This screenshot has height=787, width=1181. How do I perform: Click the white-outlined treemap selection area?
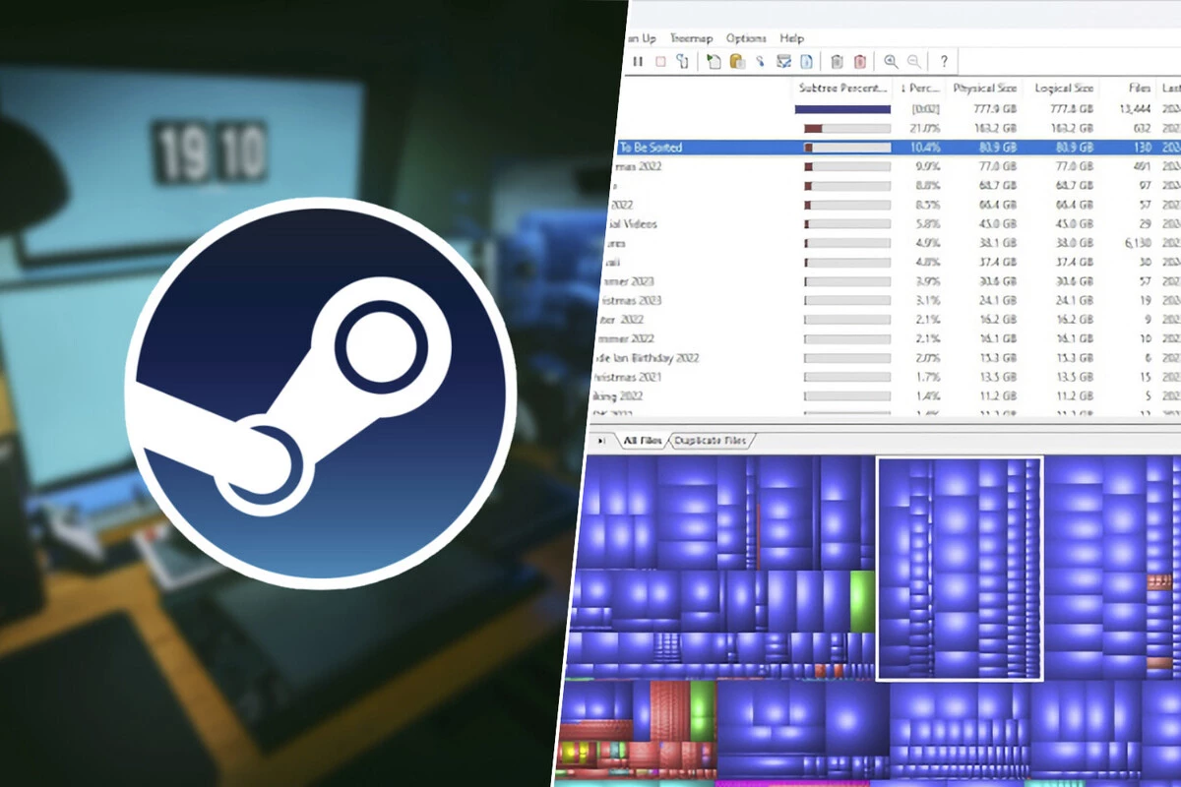(959, 568)
